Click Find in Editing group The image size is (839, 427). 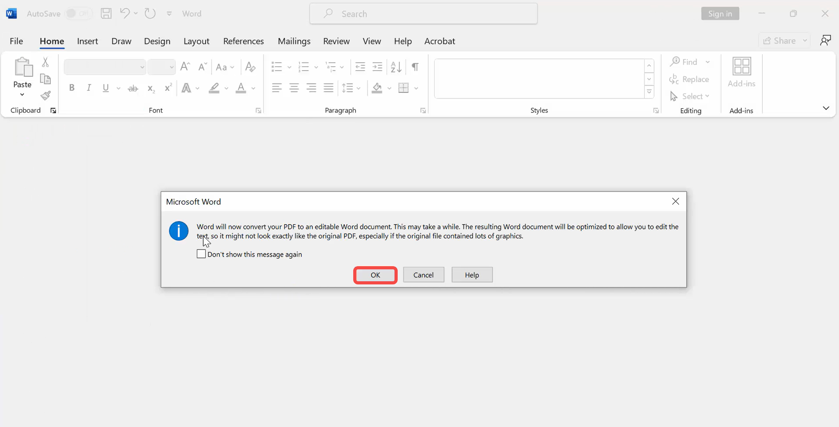point(684,62)
